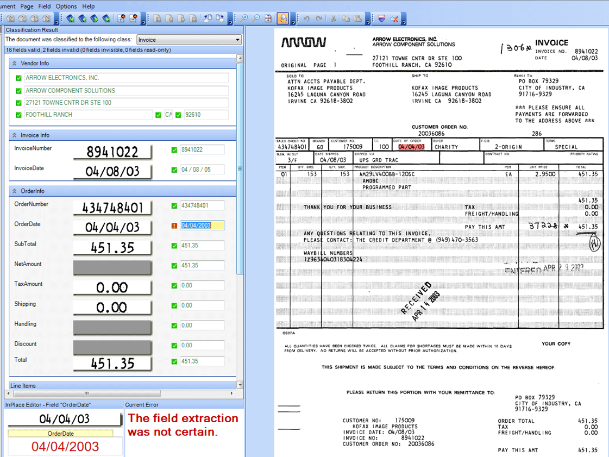Click the scroll-up arrow of the fields panel
This screenshot has width=609, height=457.
[x=240, y=59]
